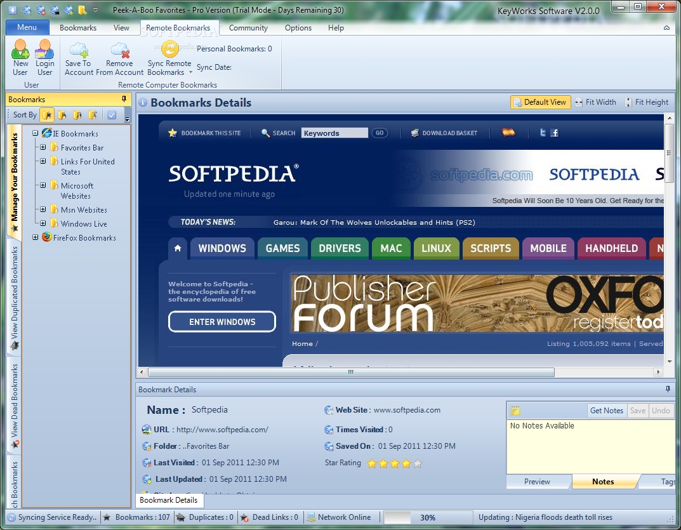Set star rating to one star
This screenshot has height=530, width=681.
372,463
